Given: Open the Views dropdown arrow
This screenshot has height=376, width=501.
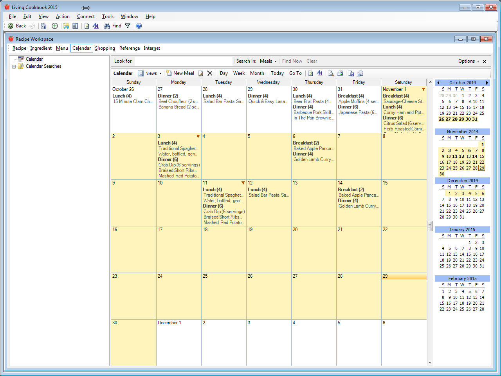Looking at the screenshot, I should point(160,73).
